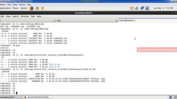The image size is (177, 99).
Task: Switch to the oracle@node32 taskbar window
Action: pos(11,97)
